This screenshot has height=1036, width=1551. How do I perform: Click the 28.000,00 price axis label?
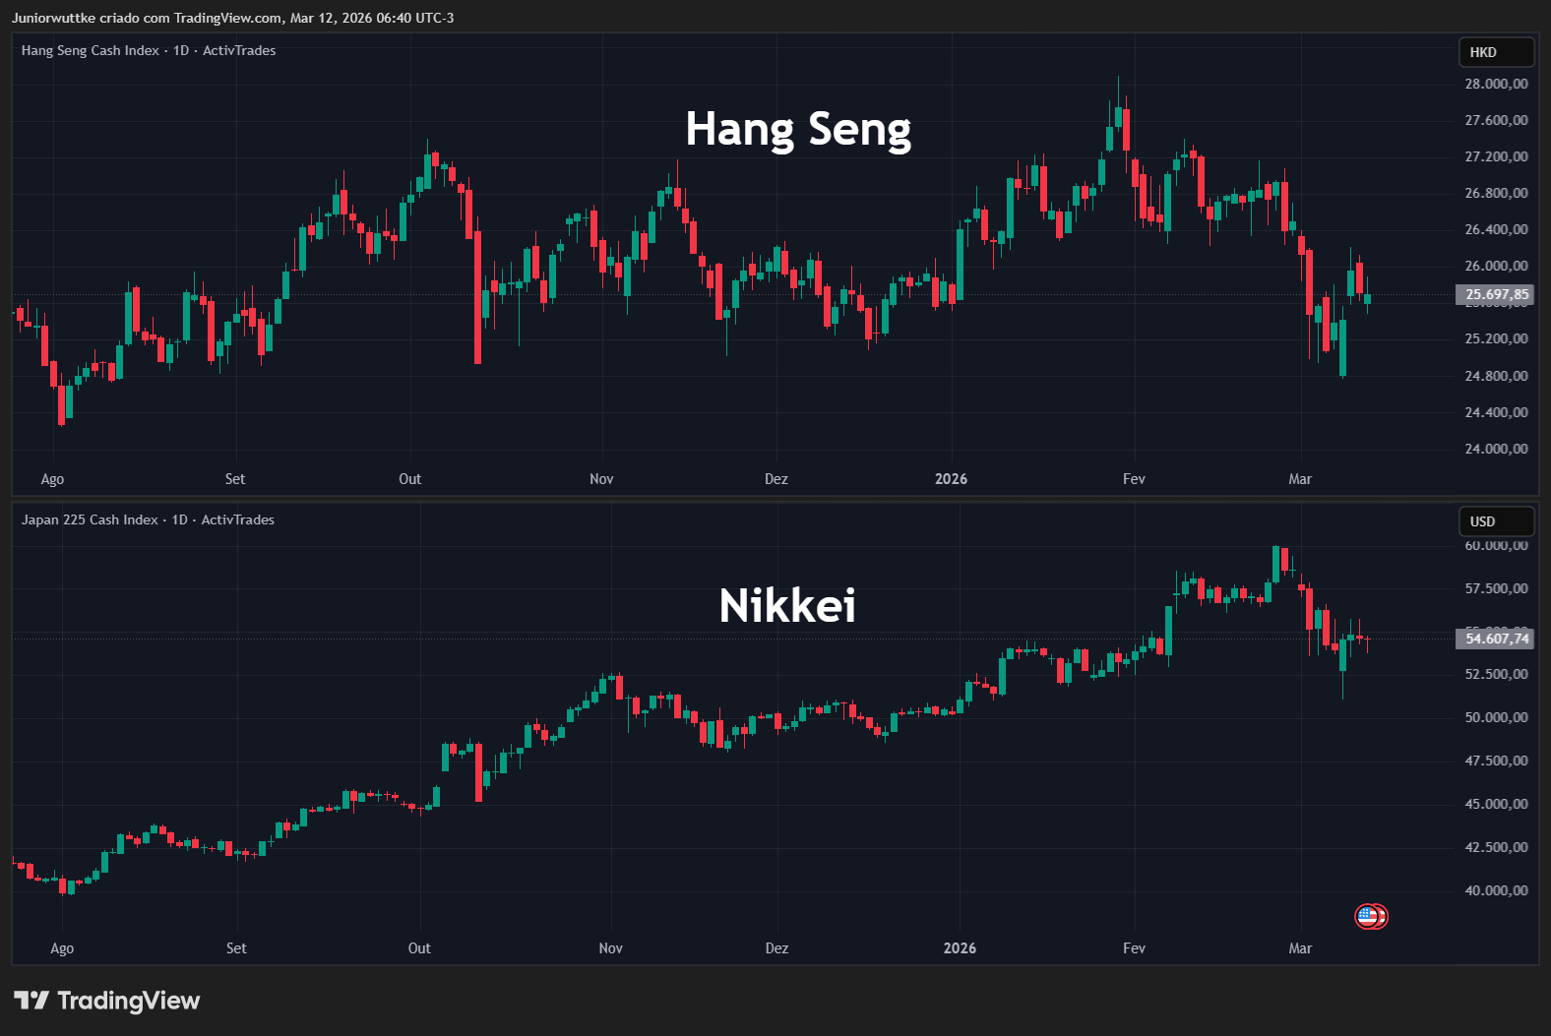coord(1496,84)
